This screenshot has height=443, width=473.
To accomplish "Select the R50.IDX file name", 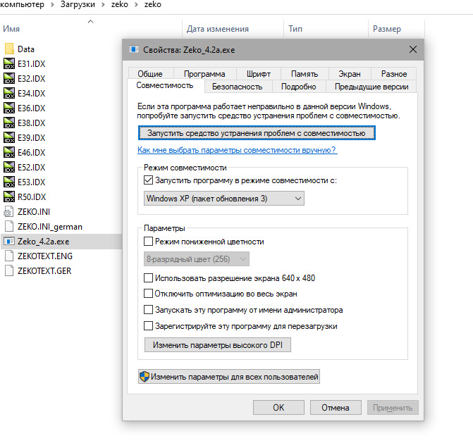I will click(x=32, y=196).
